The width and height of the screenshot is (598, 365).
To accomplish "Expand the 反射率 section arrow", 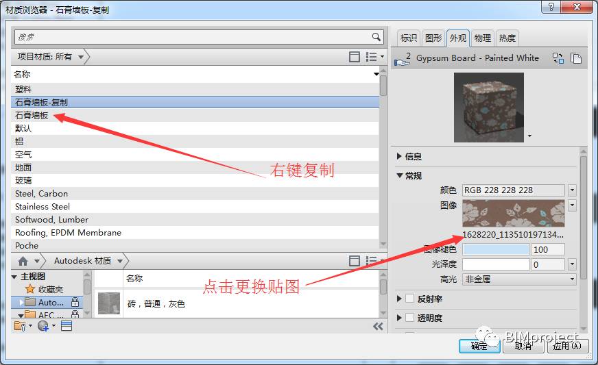I will click(x=399, y=299).
